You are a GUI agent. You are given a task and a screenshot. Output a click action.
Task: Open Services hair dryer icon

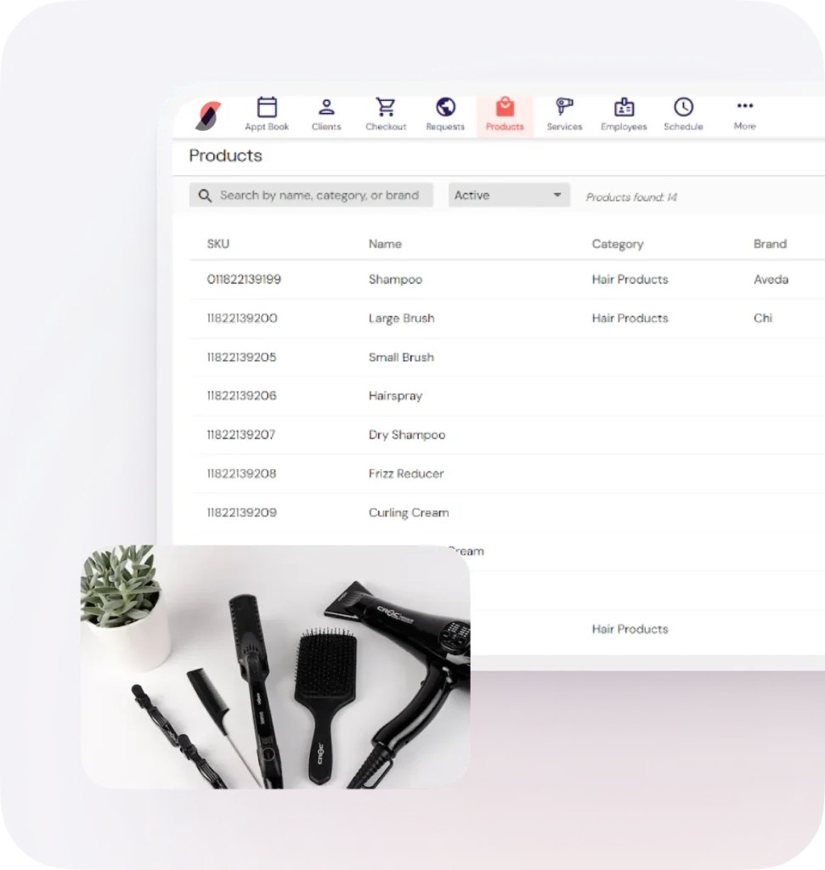point(564,108)
